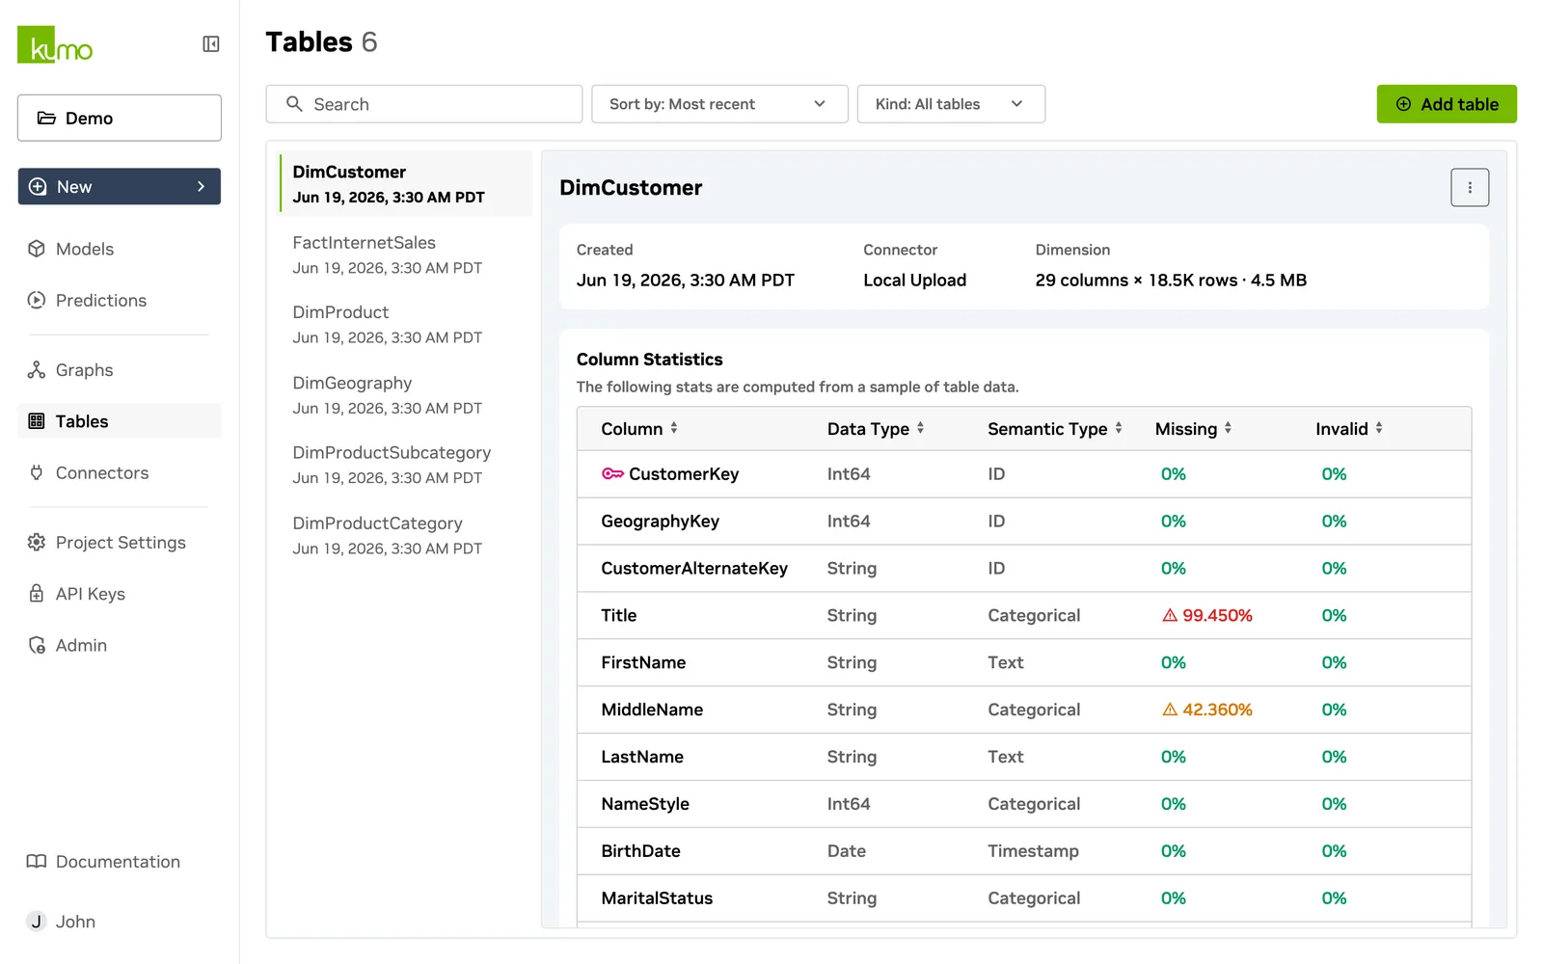The height and width of the screenshot is (964, 1543).
Task: Select DimProductCategory table
Action: coord(405,535)
